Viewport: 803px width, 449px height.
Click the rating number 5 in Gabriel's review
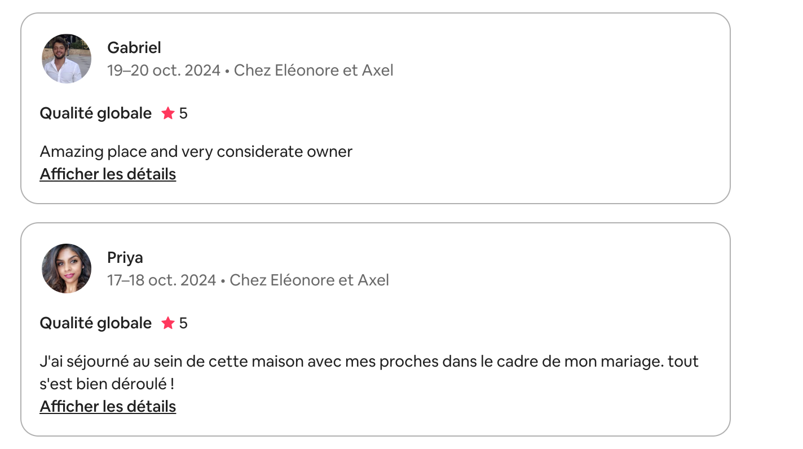click(183, 113)
